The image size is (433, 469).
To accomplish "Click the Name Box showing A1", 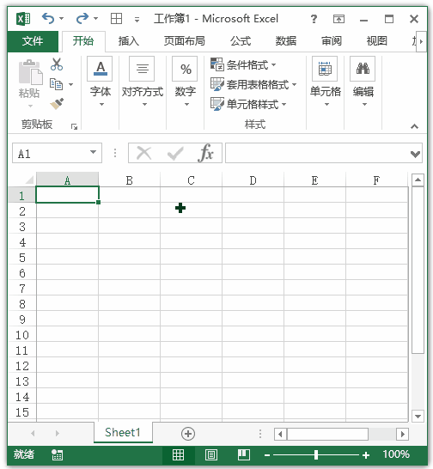I will (x=51, y=153).
